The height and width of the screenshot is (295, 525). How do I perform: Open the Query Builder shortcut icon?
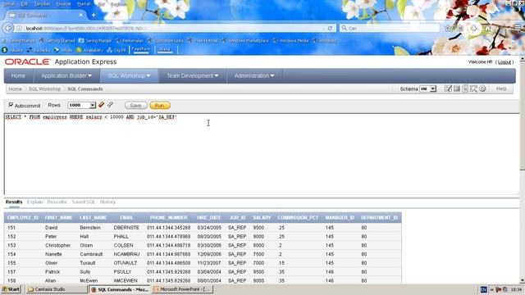point(473,88)
